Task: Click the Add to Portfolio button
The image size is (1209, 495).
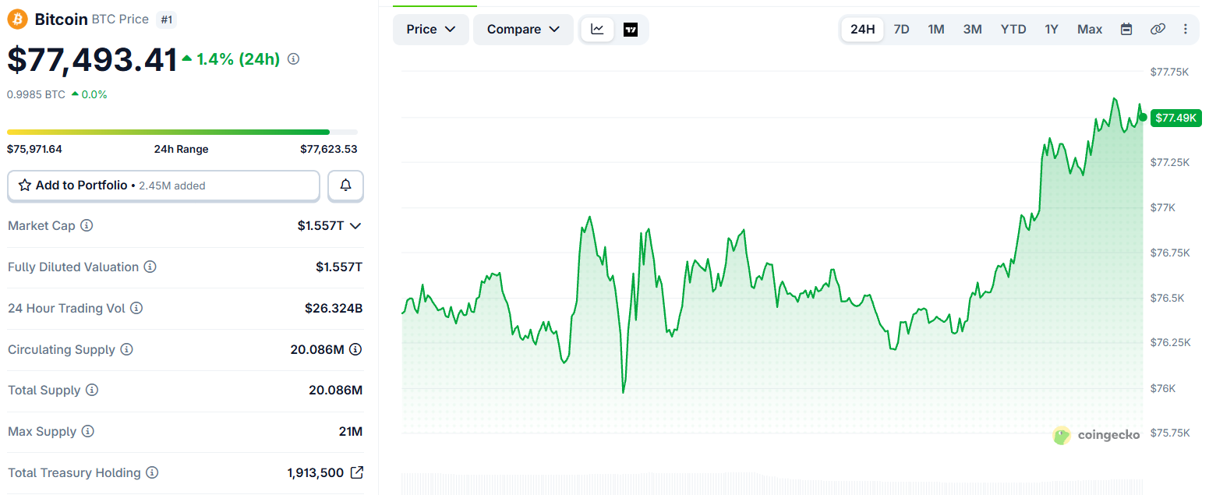Action: click(x=164, y=186)
